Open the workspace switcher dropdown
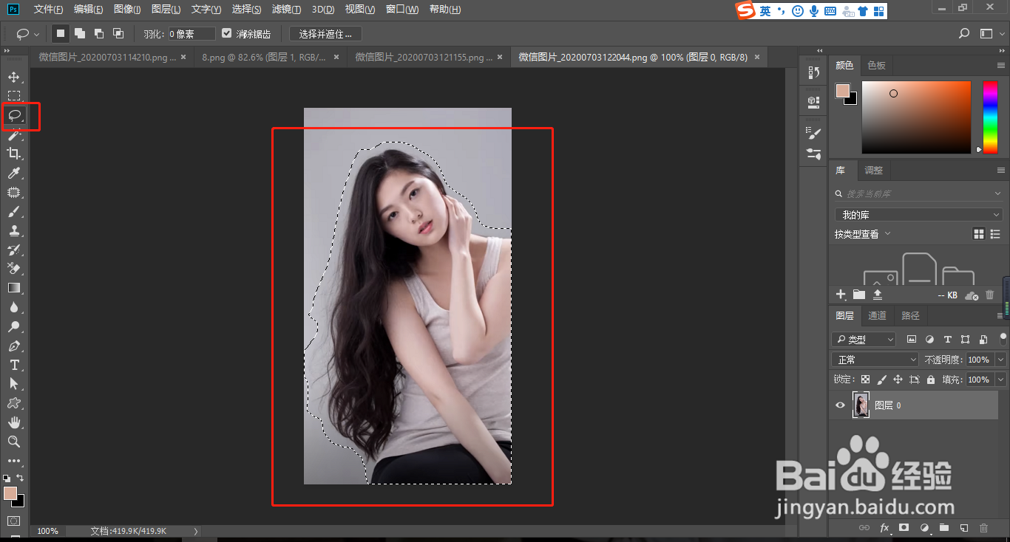This screenshot has height=542, width=1010. 990,33
